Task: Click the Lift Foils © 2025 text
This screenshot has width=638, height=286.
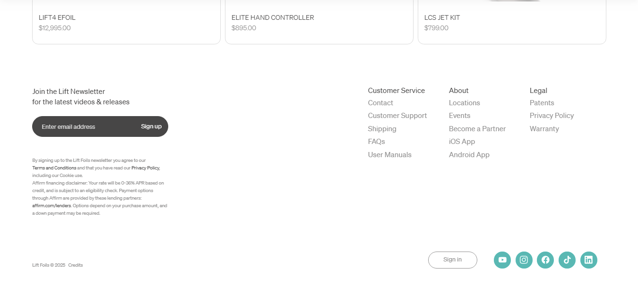Action: 49,265
